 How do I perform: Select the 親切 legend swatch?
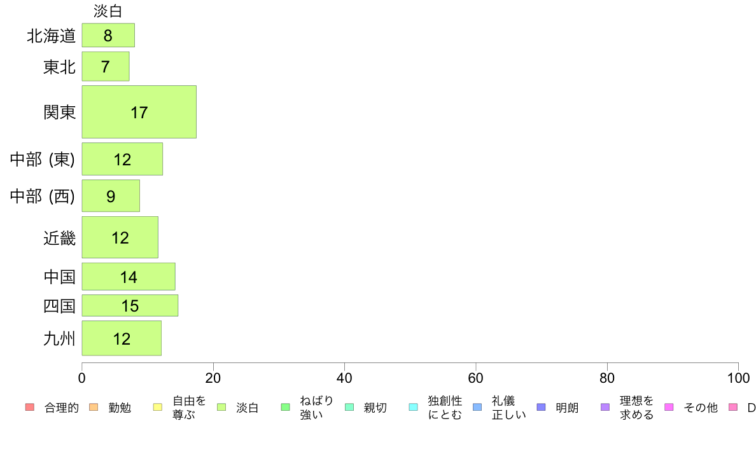pyautogui.click(x=349, y=407)
